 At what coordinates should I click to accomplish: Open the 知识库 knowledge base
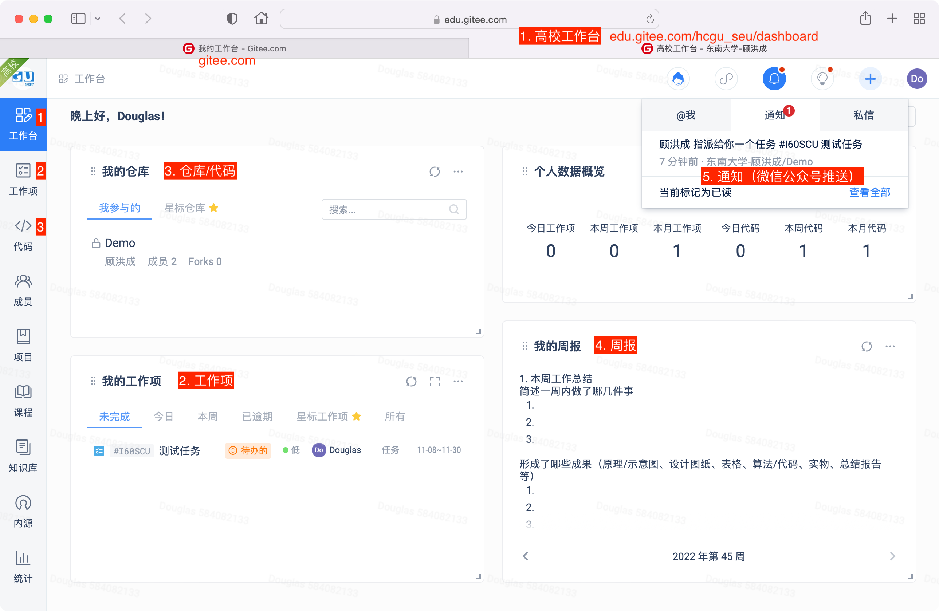[23, 456]
